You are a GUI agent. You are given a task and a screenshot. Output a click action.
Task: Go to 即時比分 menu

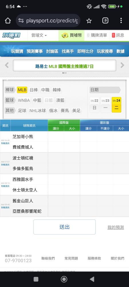(85, 51)
